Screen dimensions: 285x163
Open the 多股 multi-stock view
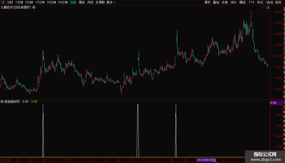(x=225, y=2)
